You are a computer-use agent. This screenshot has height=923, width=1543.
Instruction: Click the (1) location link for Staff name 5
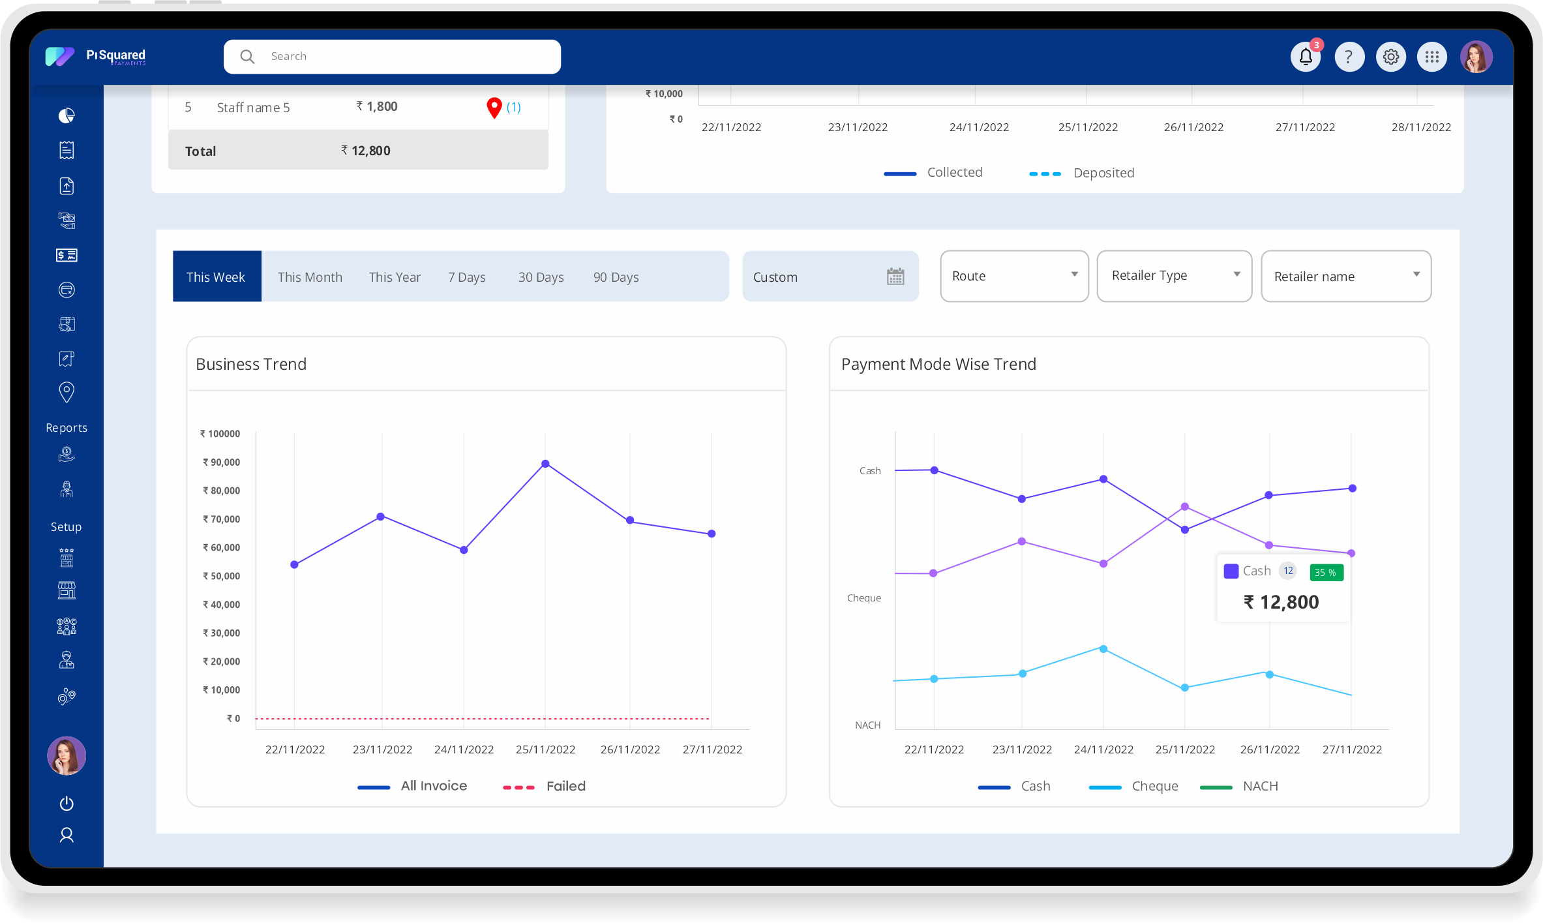pos(513,107)
